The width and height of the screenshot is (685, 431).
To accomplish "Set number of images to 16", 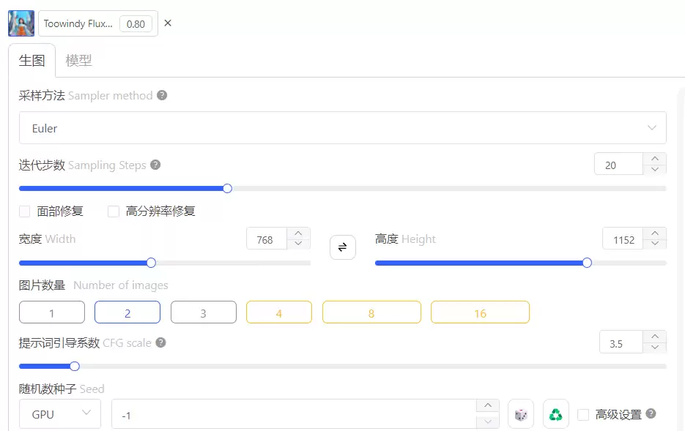I will click(x=480, y=312).
